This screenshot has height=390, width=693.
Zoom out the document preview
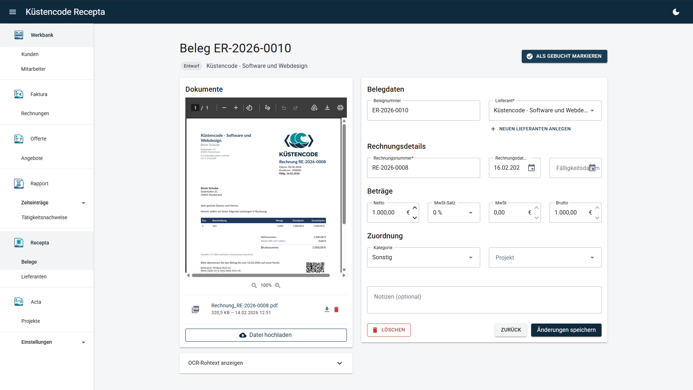tap(254, 285)
